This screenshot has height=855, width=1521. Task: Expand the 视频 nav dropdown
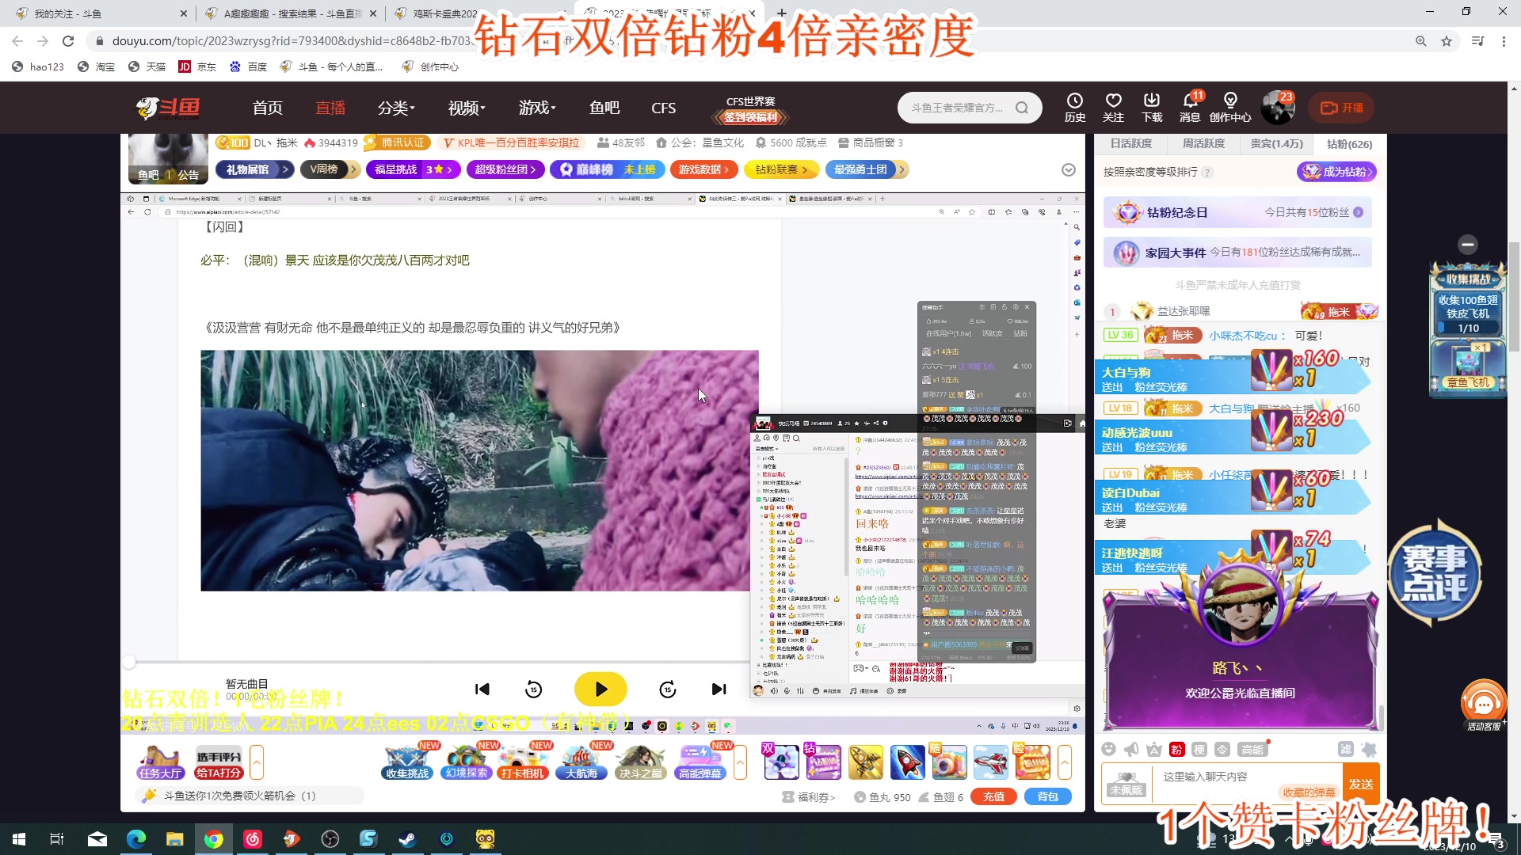click(467, 108)
